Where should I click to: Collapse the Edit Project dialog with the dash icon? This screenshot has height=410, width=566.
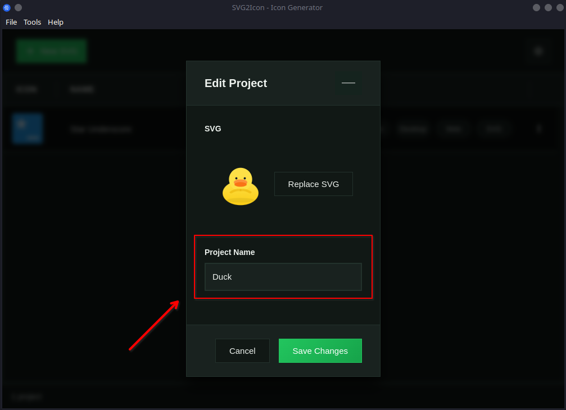(348, 83)
